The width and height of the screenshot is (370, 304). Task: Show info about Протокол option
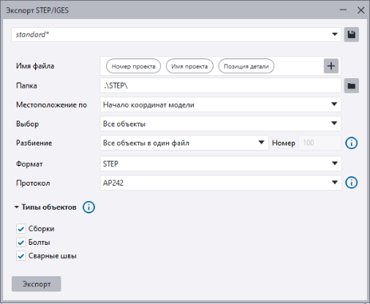pyautogui.click(x=351, y=183)
